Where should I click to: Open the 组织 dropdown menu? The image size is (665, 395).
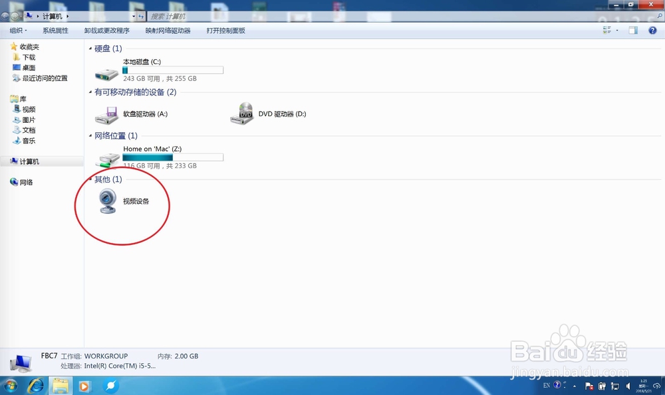[x=18, y=31]
